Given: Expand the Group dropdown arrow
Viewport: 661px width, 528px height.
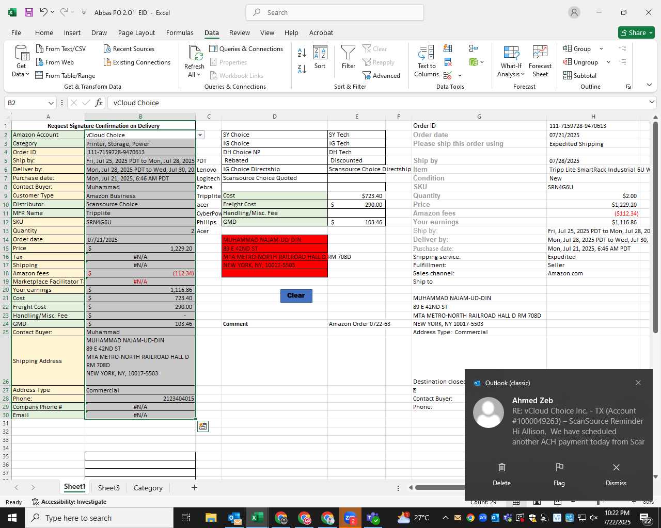Looking at the screenshot, I should (601, 49).
